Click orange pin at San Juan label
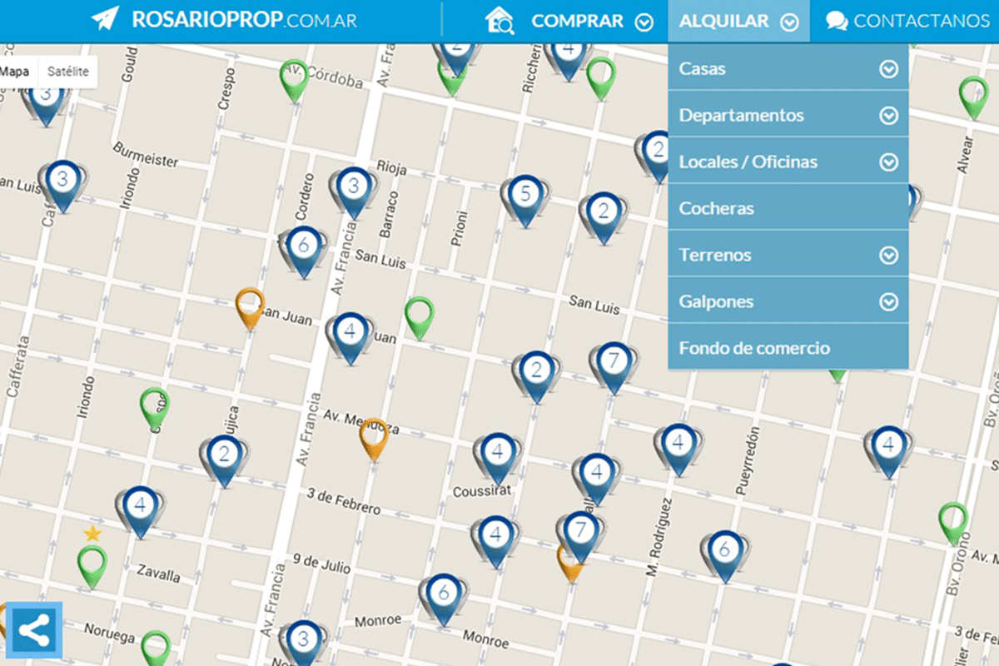The height and width of the screenshot is (666, 999). (250, 309)
